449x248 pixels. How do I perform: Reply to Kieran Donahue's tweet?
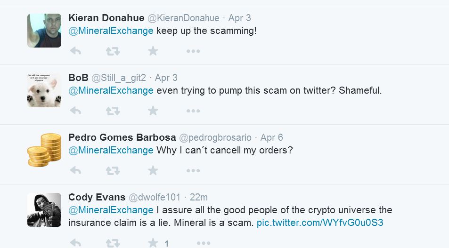coord(75,51)
